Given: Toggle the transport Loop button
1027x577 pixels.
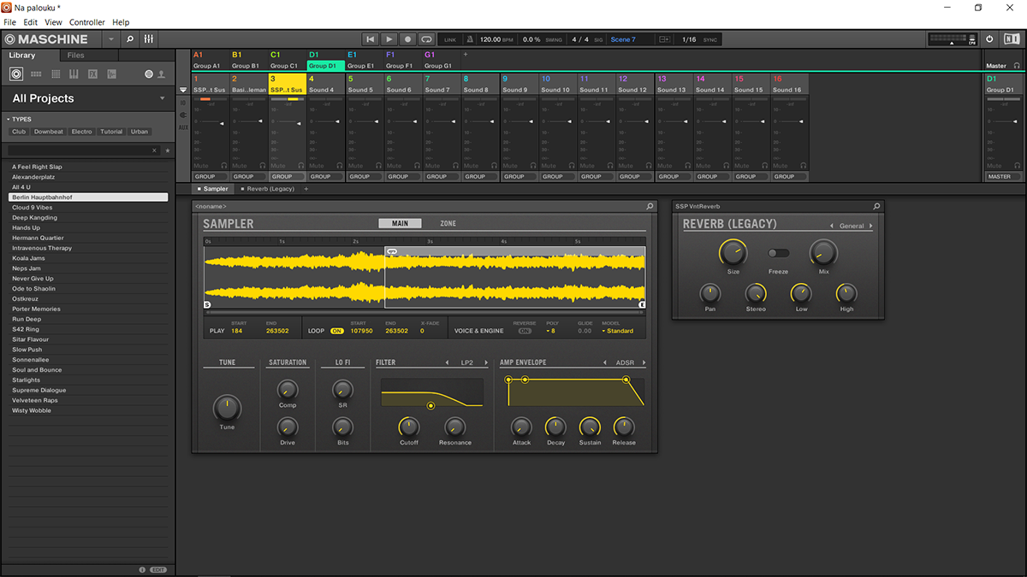Looking at the screenshot, I should pyautogui.click(x=426, y=39).
